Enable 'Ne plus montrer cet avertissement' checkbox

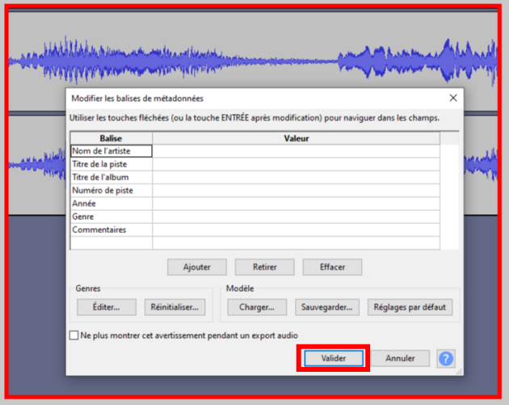click(74, 335)
